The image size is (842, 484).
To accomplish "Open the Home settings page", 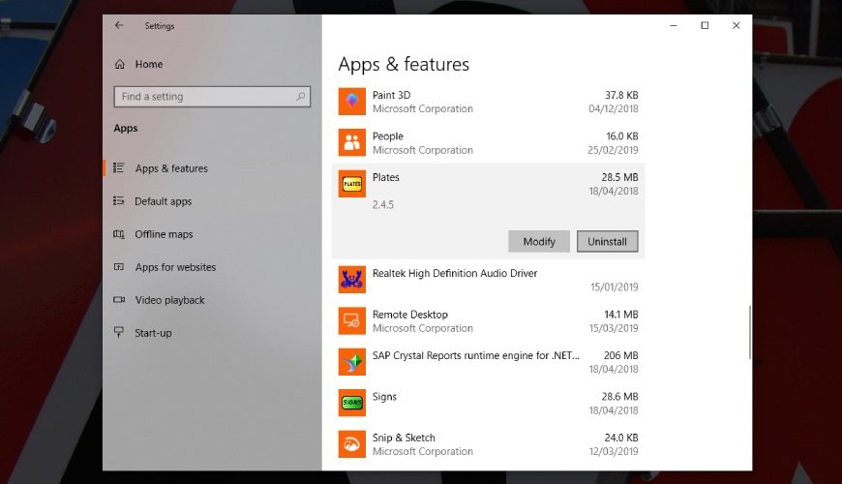I will pos(149,65).
